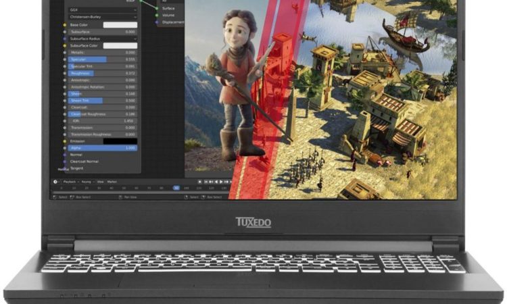Open the timeline editor type icon
Screen dimensions: 507x304
pyautogui.click(x=56, y=182)
